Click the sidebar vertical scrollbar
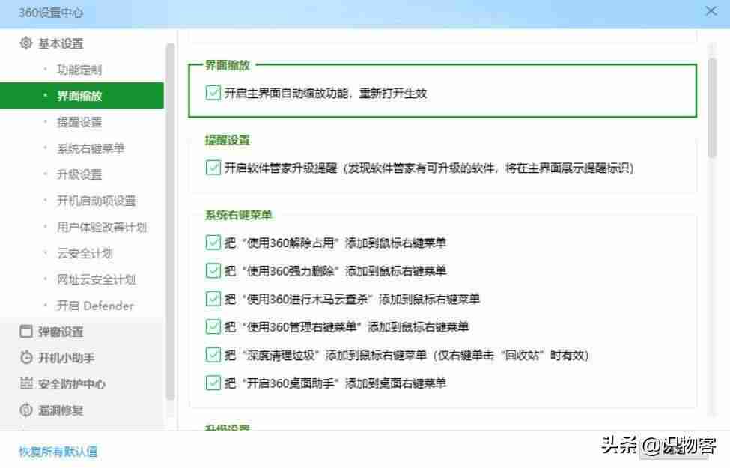 coord(170,222)
